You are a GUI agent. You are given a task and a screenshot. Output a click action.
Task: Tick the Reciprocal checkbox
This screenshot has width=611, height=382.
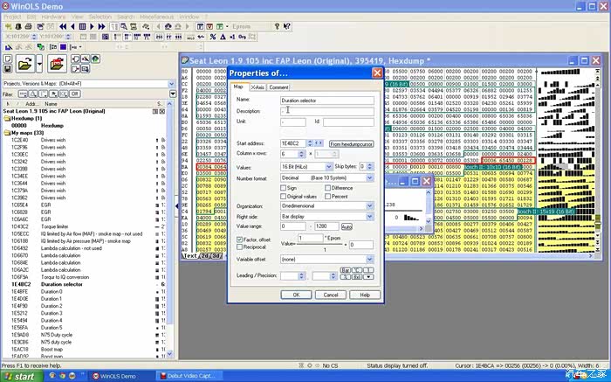point(240,247)
